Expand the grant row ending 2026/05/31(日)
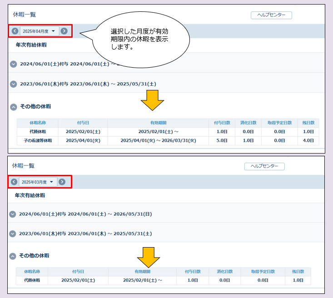The image size is (333, 298). (x=13, y=214)
